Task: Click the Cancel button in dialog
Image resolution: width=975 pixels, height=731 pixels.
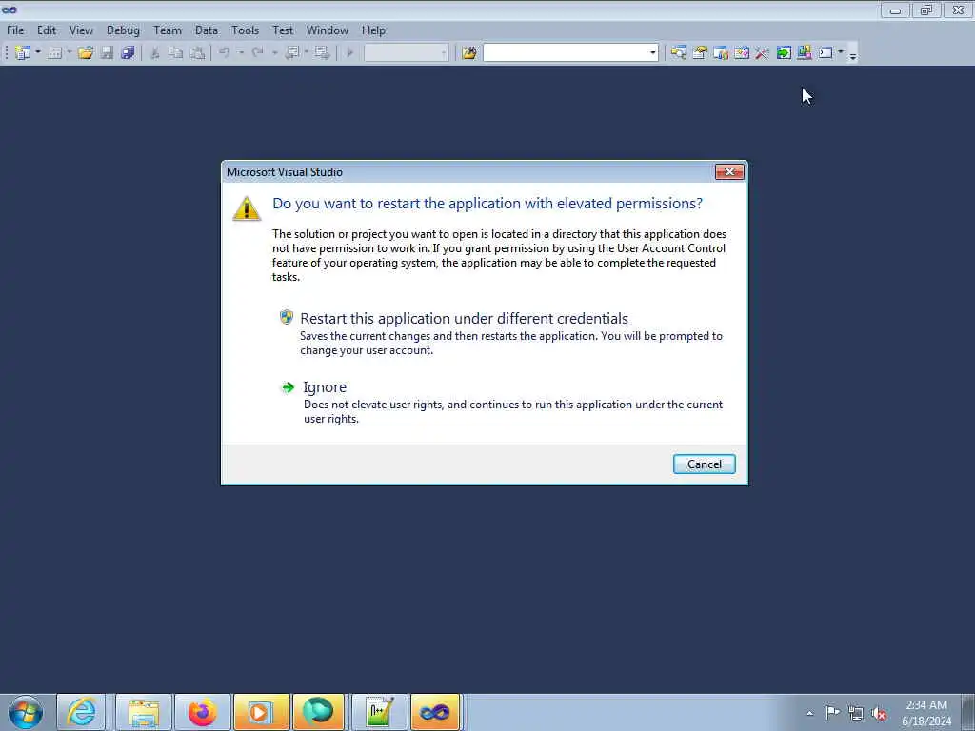Action: tap(704, 464)
